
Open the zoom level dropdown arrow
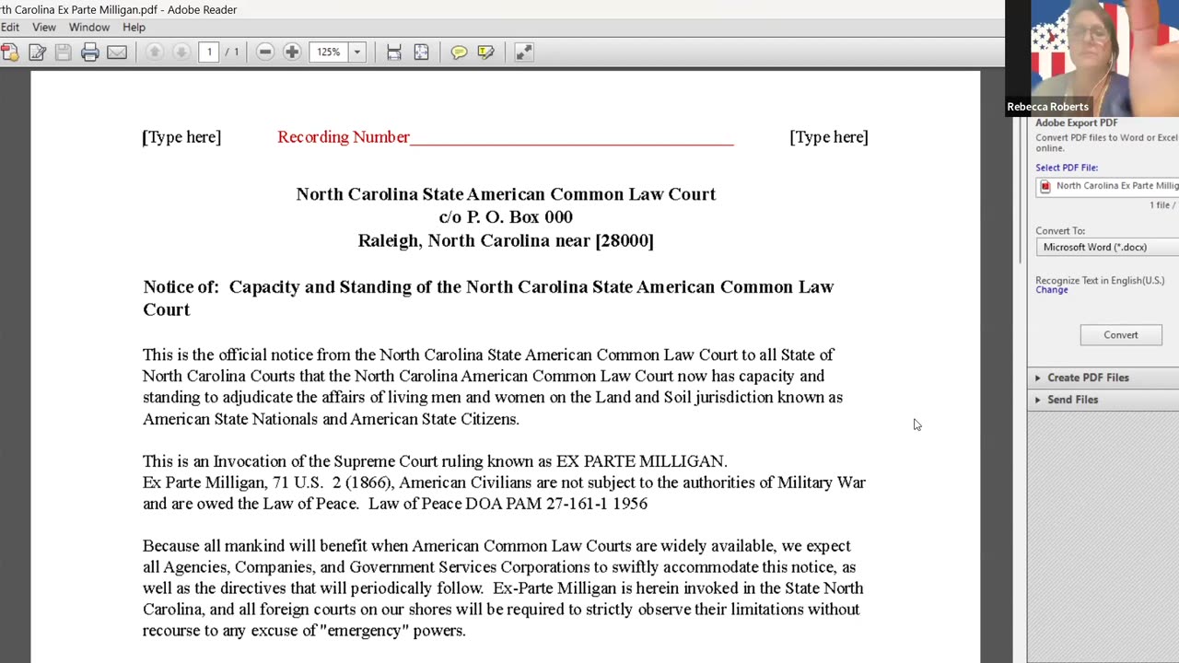pyautogui.click(x=357, y=52)
